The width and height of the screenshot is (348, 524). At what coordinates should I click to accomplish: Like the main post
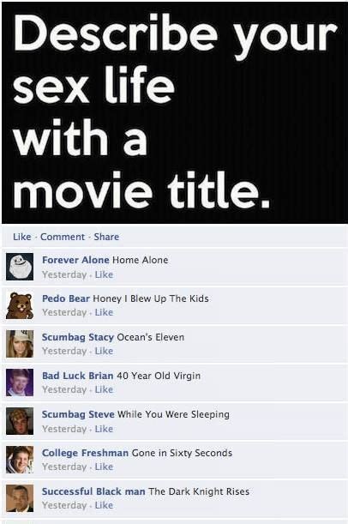(x=21, y=237)
